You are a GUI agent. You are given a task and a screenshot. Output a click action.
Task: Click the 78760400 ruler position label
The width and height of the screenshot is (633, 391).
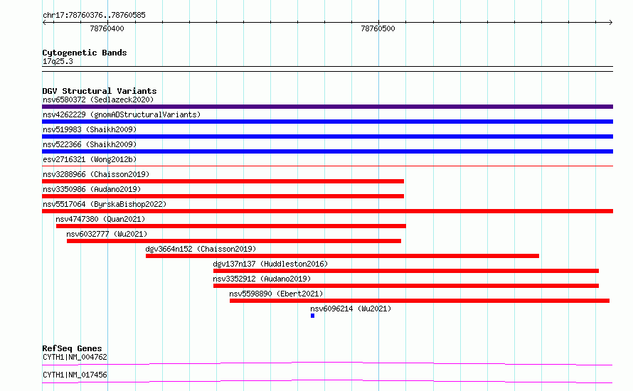[x=107, y=28]
